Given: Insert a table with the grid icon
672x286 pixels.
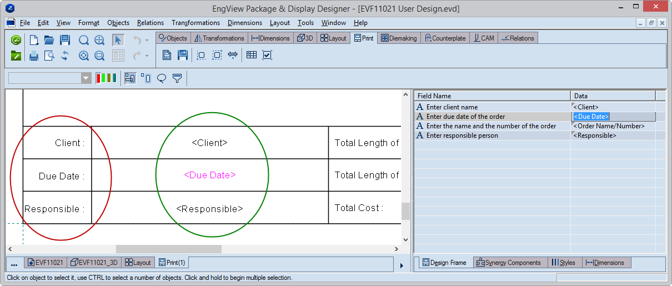Looking at the screenshot, I should pos(252,55).
